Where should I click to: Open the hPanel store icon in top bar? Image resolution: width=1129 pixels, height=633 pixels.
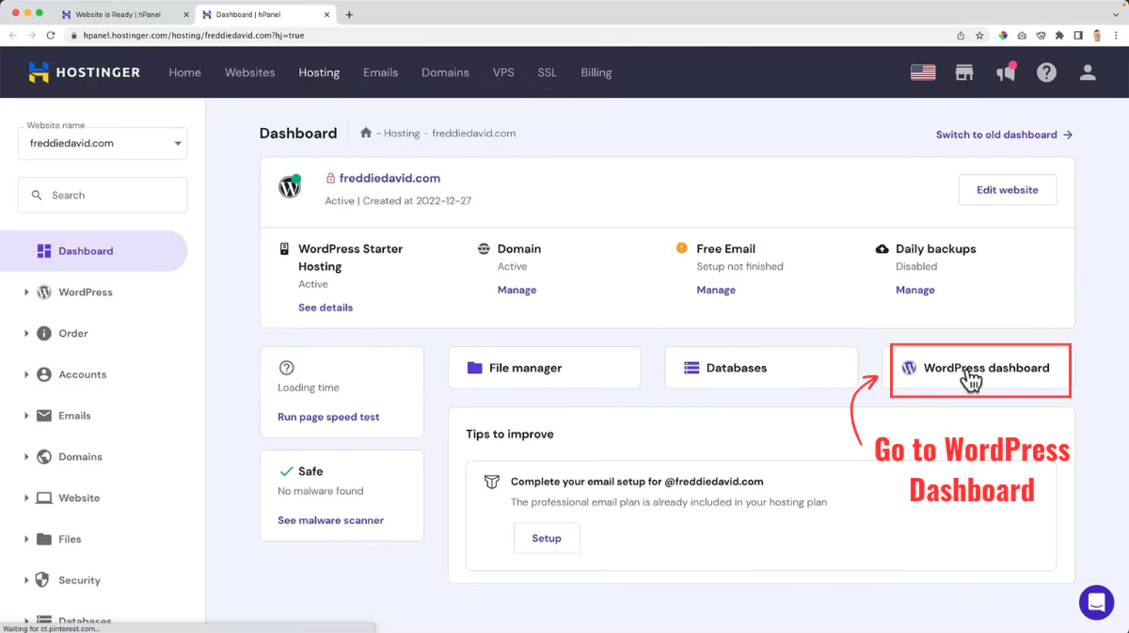(x=963, y=71)
